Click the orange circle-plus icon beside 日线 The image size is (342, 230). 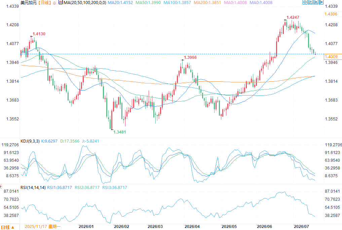[x=54, y=3]
